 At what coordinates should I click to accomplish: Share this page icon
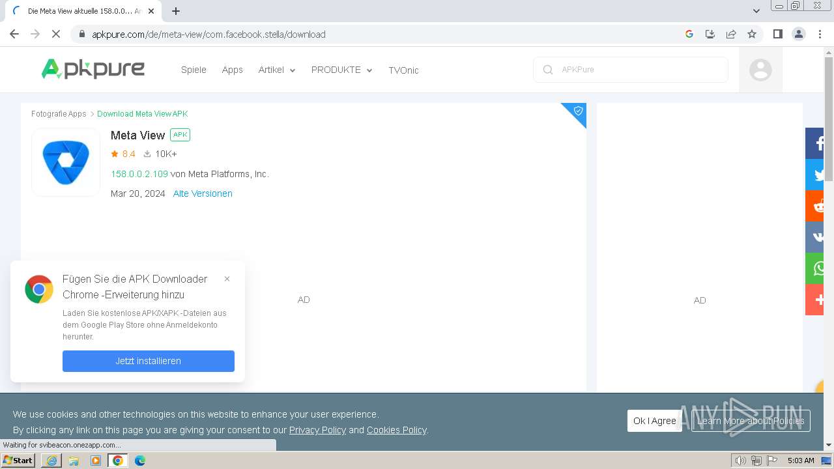tap(731, 34)
